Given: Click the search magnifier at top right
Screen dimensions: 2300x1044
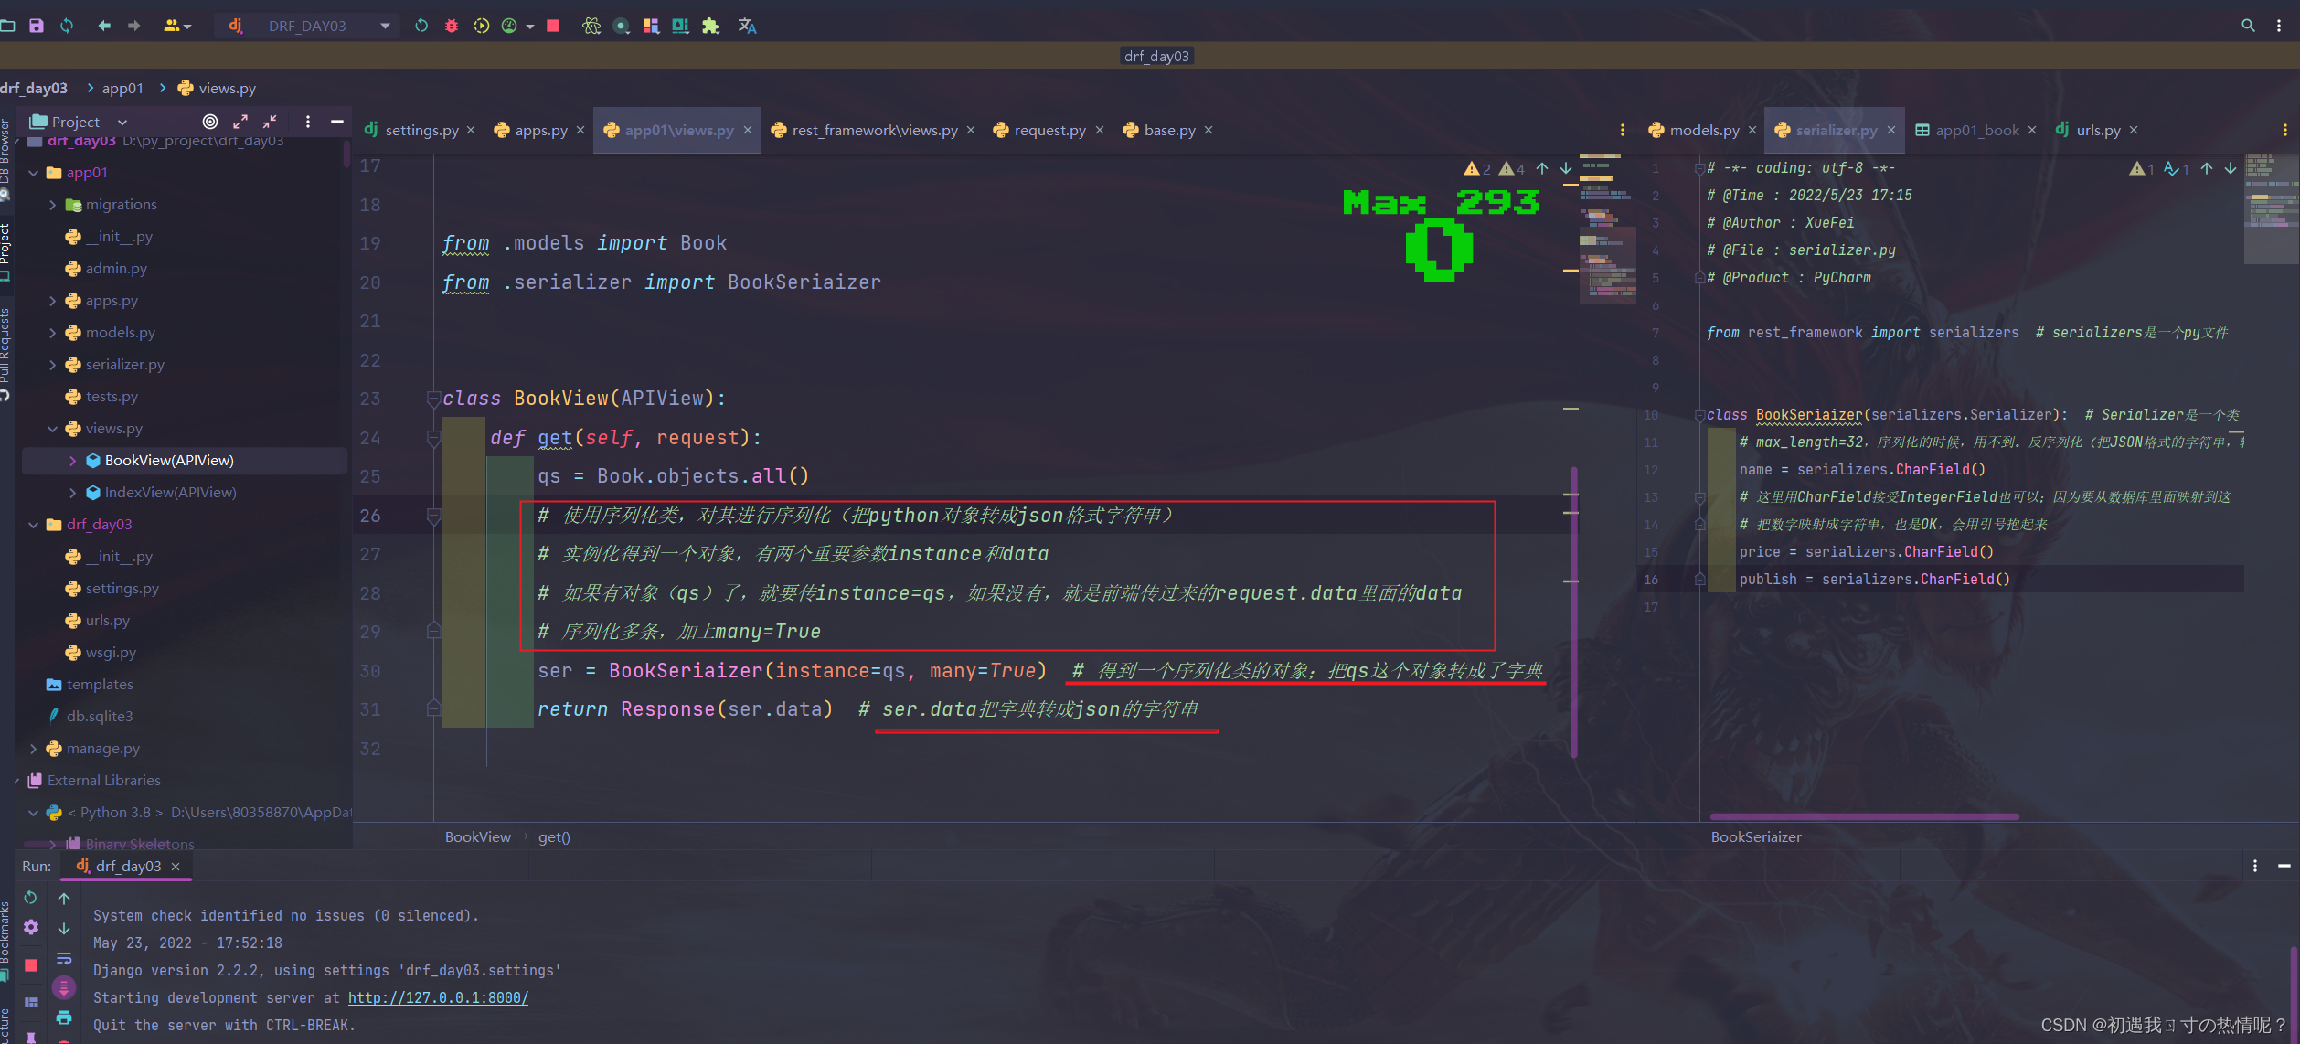Looking at the screenshot, I should pos(2248,26).
